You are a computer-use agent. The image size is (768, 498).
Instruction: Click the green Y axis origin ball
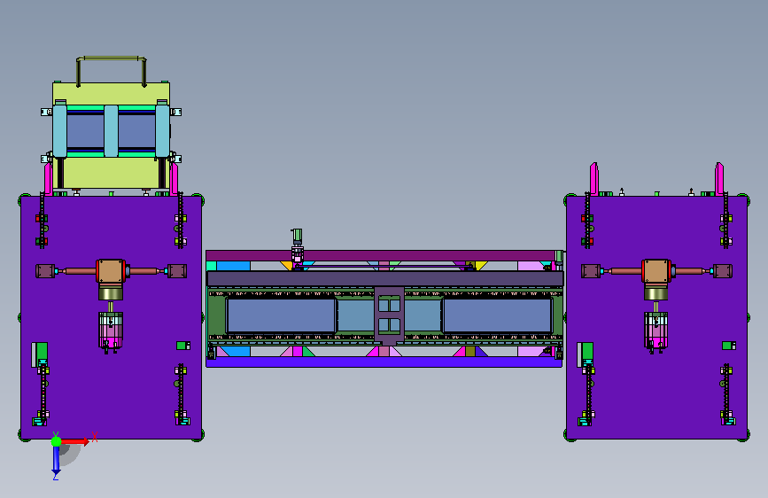click(56, 441)
